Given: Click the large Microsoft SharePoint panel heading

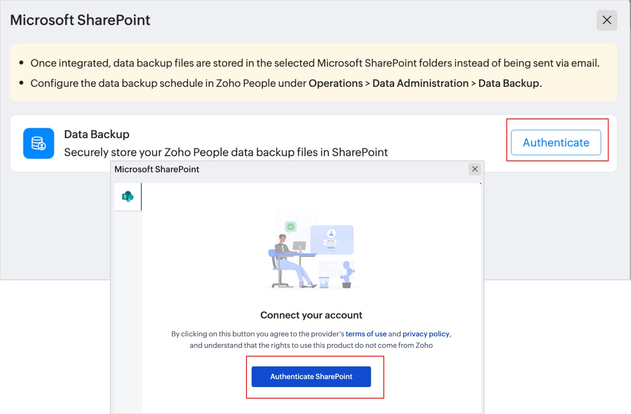Looking at the screenshot, I should (80, 20).
